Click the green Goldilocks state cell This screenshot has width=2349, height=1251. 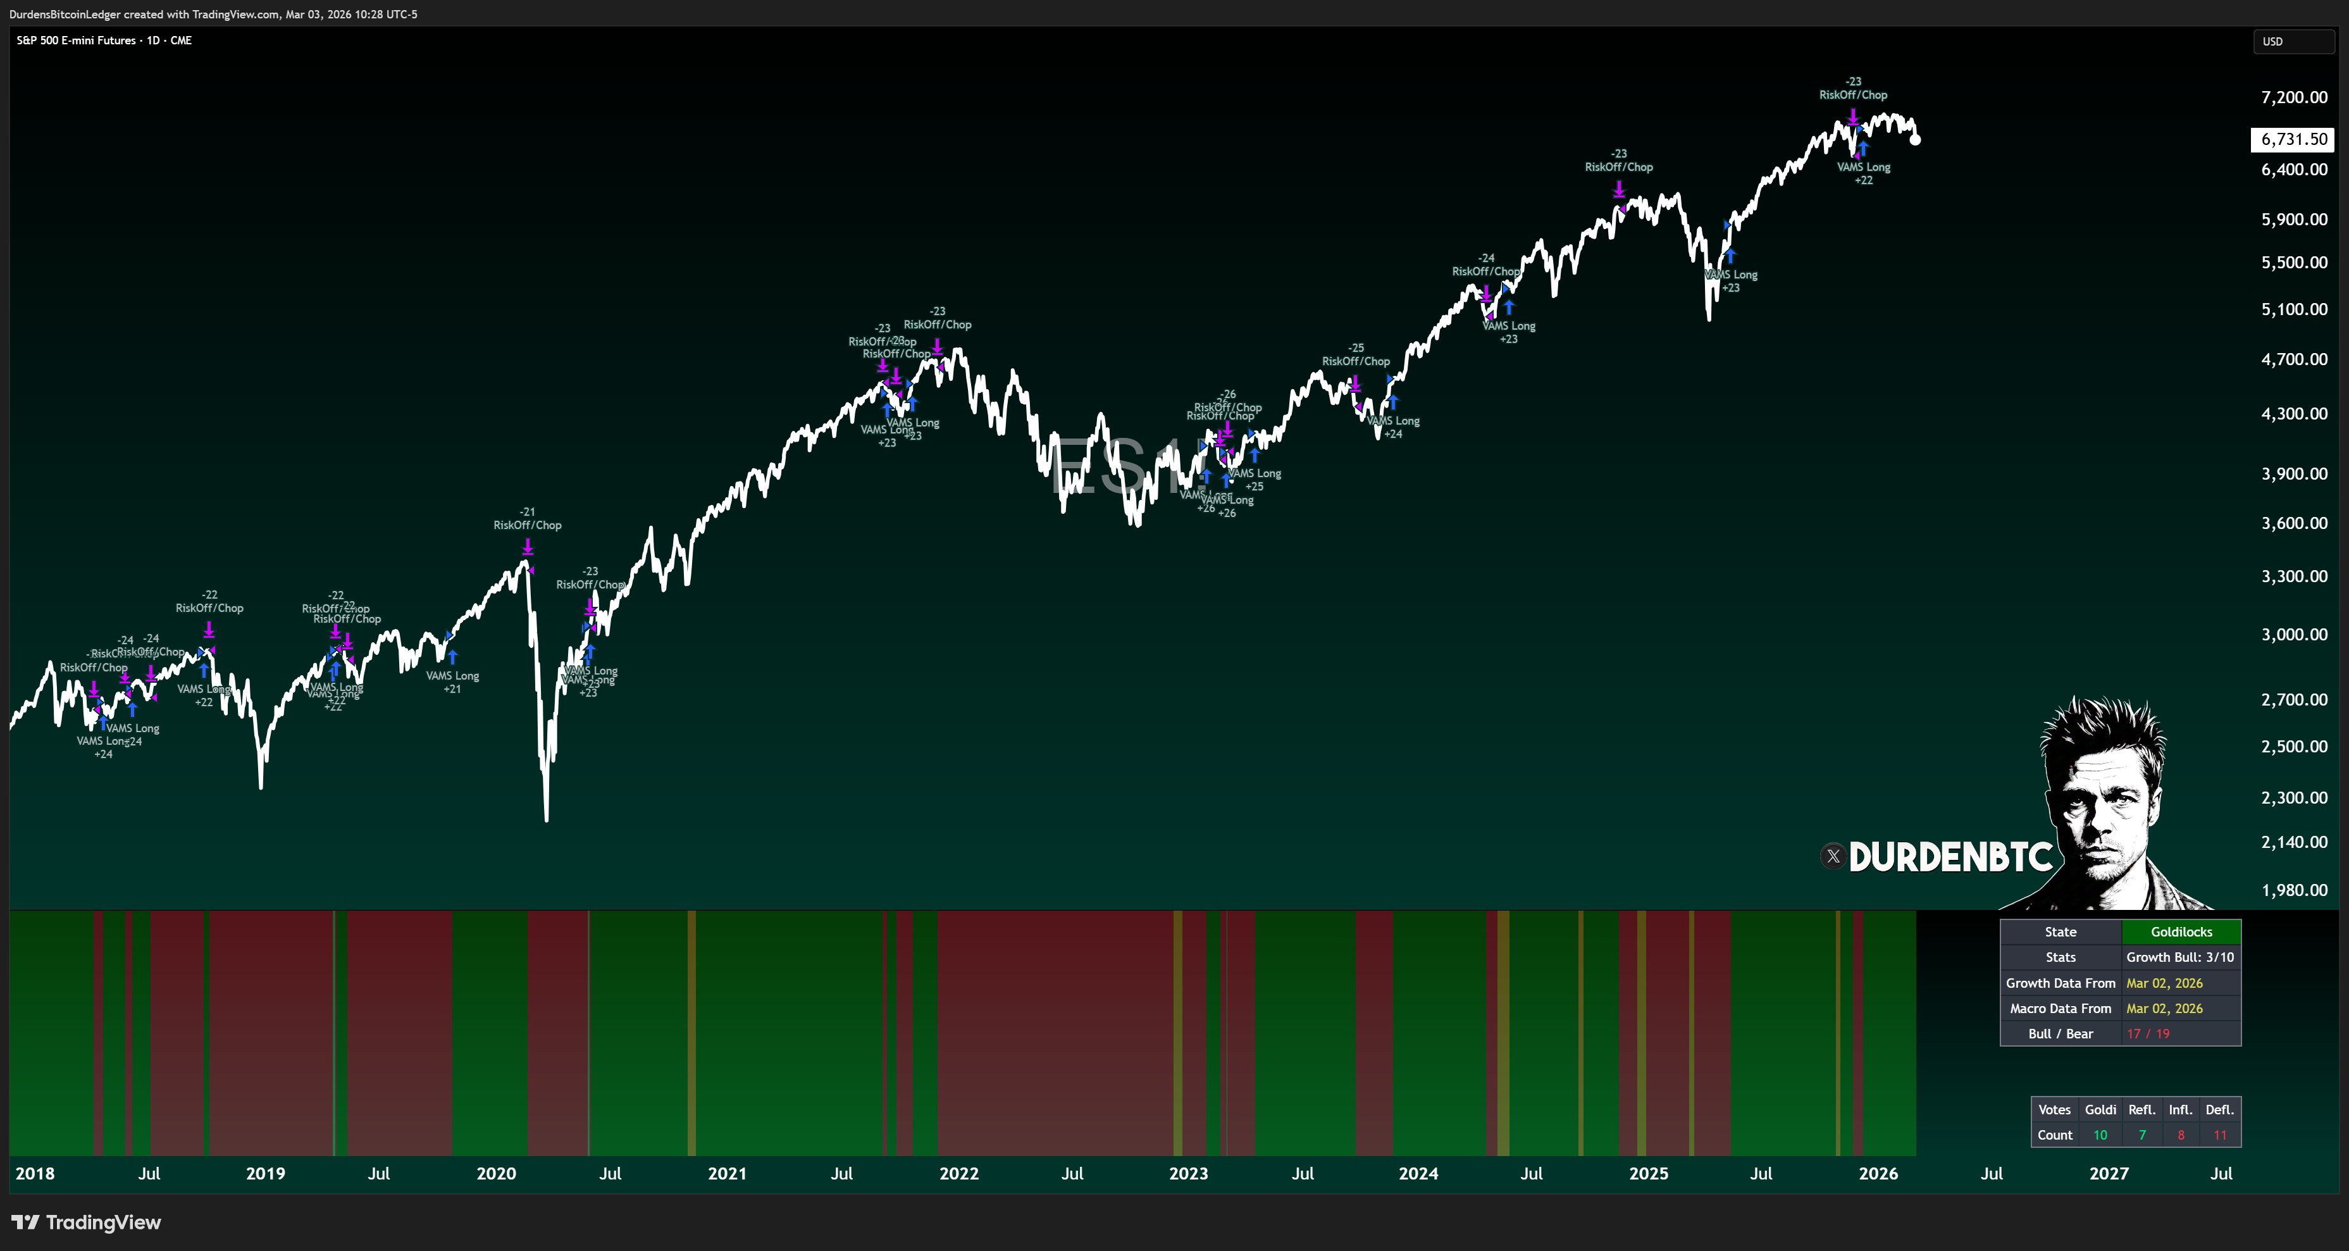point(2180,932)
